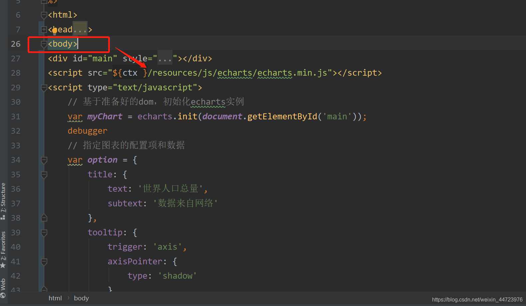526x306 pixels.
Task: Click the tooltip property key
Action: [x=105, y=233]
